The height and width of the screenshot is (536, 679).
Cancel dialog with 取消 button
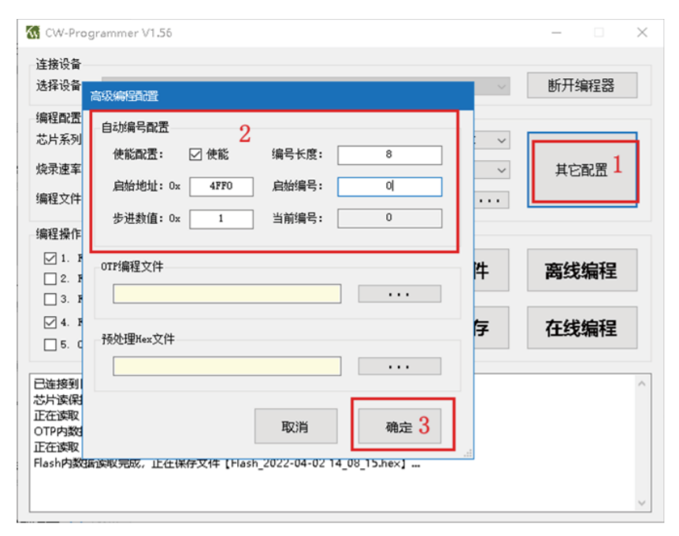[x=295, y=426]
